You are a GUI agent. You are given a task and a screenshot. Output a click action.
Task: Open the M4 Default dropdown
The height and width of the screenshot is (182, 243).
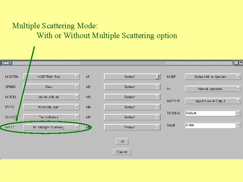[132, 107]
